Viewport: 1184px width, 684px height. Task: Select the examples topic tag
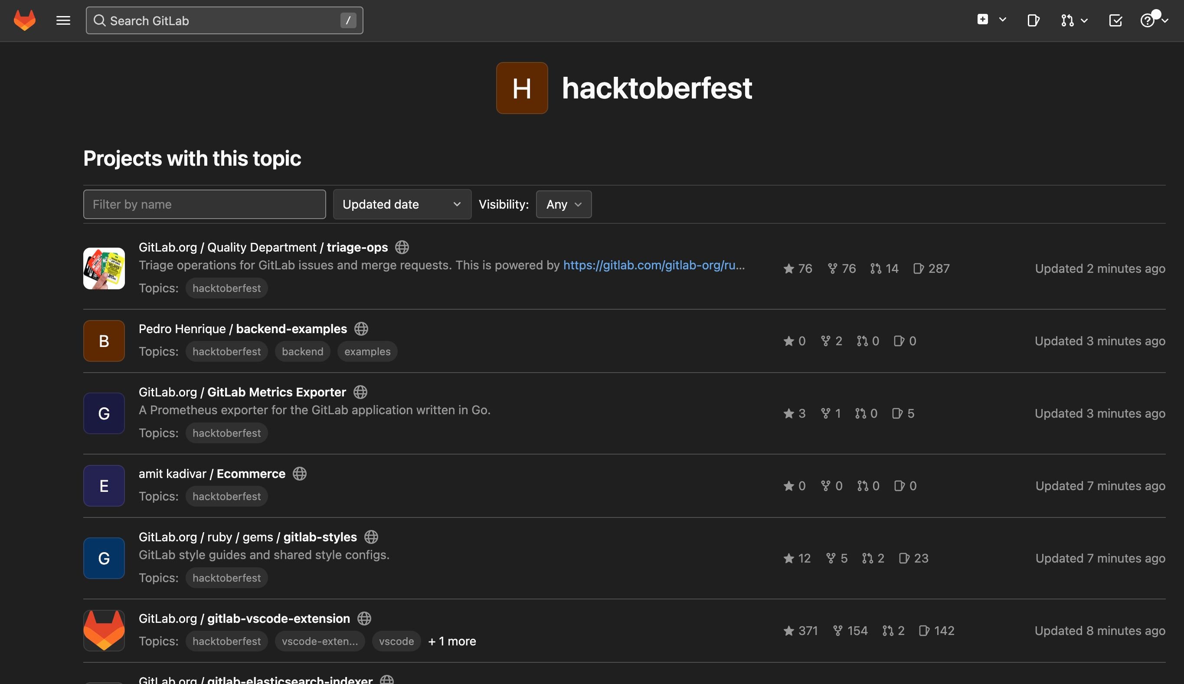[367, 351]
